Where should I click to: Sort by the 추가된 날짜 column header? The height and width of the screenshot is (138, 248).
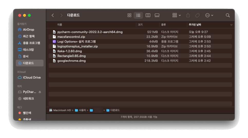[x=195, y=25]
